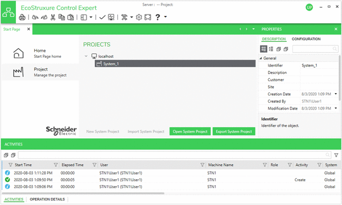Image resolution: width=342 pixels, height=205 pixels.
Task: Click Activities filter funnel at right
Action: [336, 155]
